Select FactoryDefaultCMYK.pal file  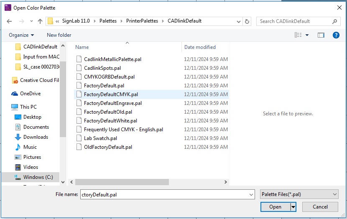[x=111, y=94]
